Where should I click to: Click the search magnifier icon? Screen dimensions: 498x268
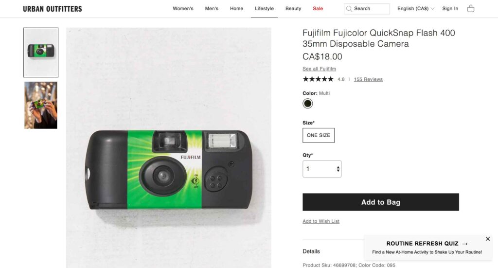click(x=349, y=9)
